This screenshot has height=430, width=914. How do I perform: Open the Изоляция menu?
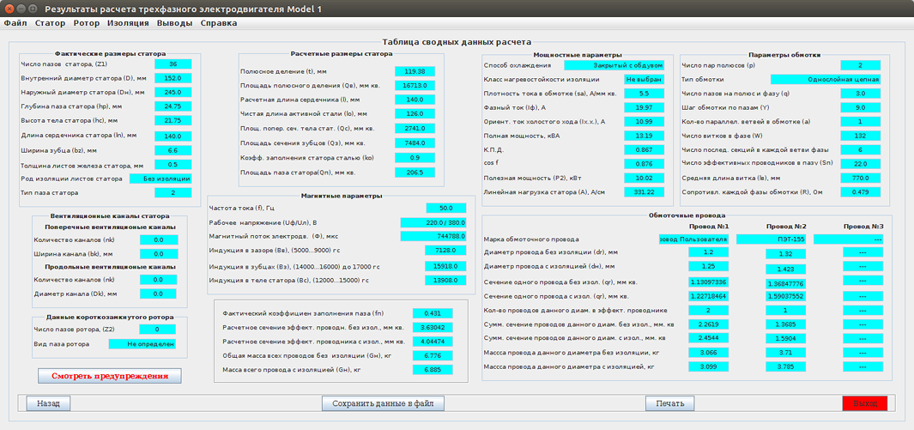[x=127, y=23]
